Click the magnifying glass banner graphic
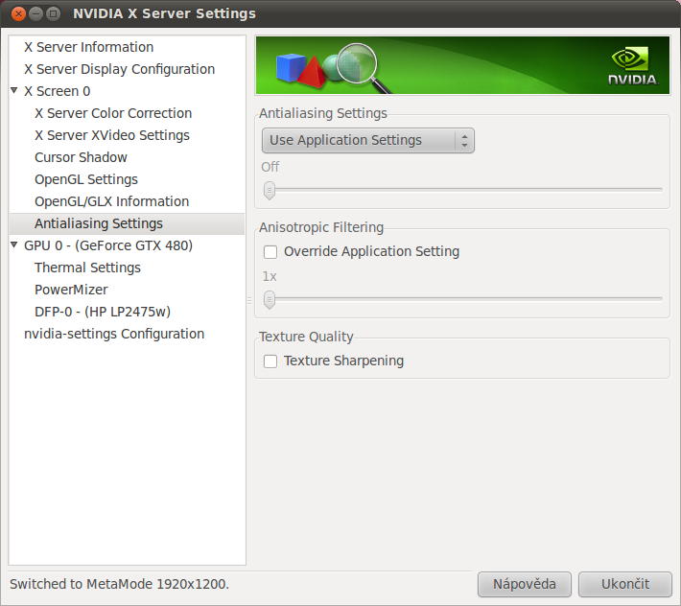 pyautogui.click(x=362, y=67)
